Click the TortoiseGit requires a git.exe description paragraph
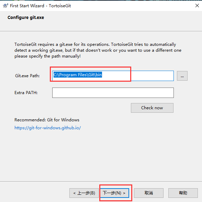The height and width of the screenshot is (202, 202). (x=98, y=50)
